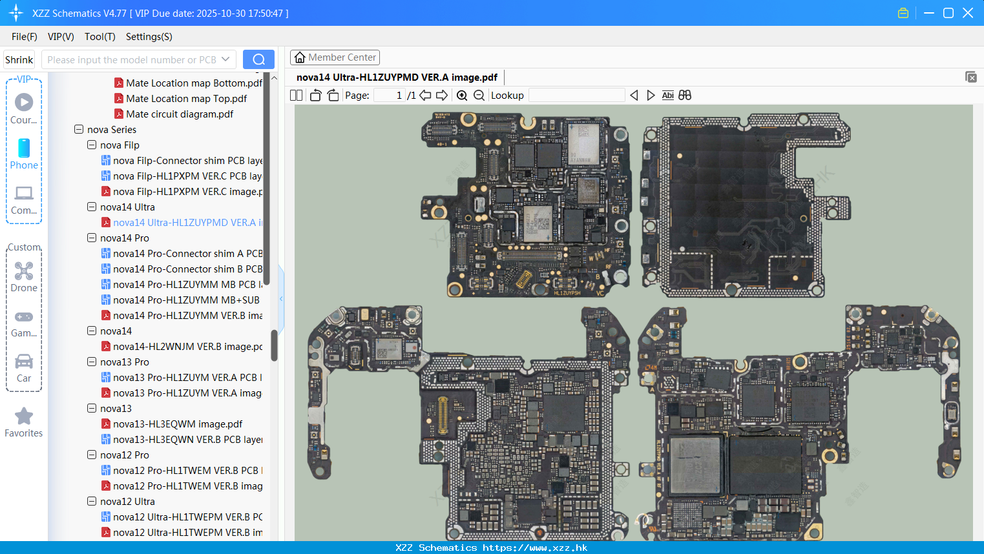Image resolution: width=984 pixels, height=554 pixels.
Task: Go to previous page arrow
Action: pos(425,96)
